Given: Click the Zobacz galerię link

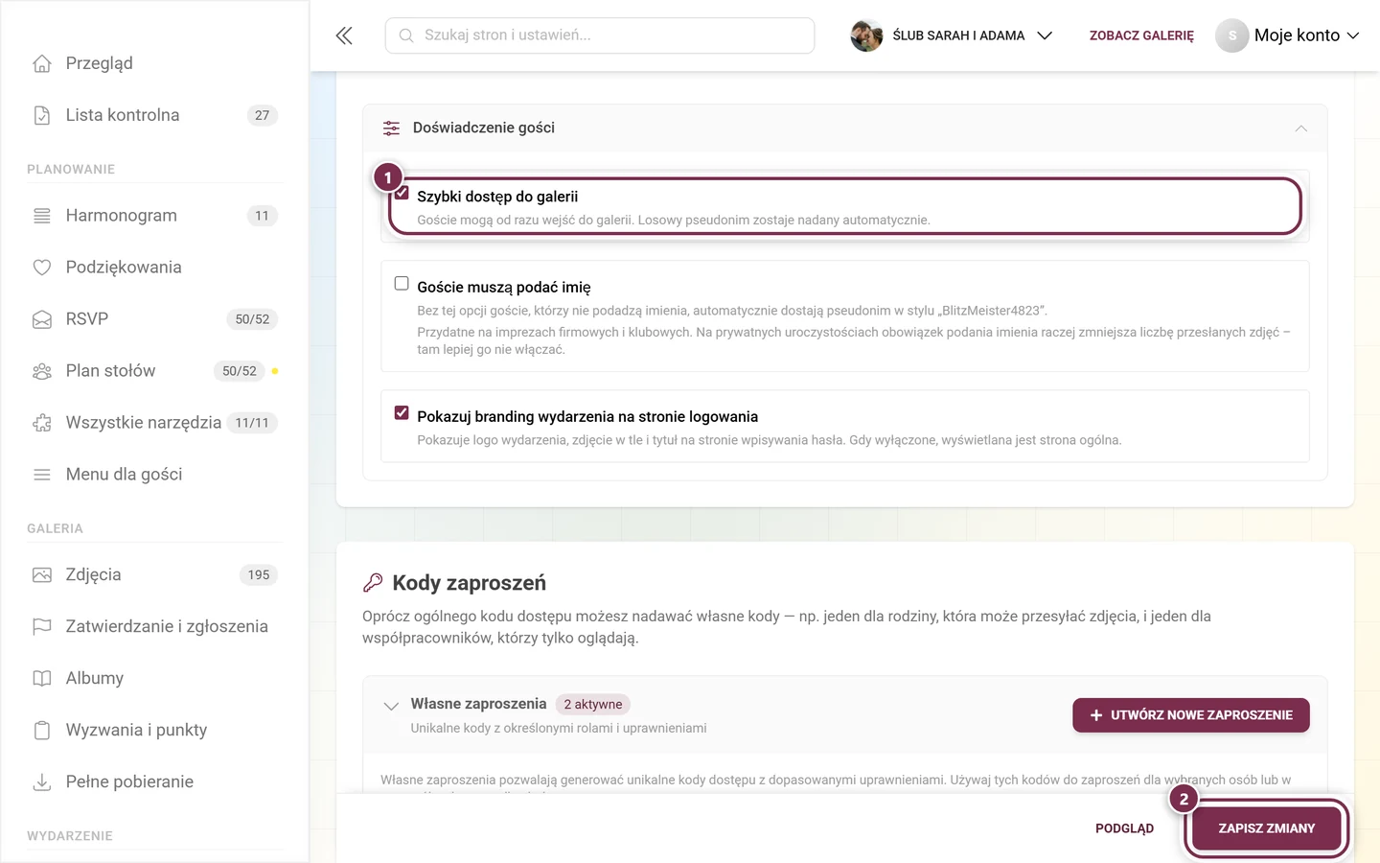Looking at the screenshot, I should click(1141, 35).
